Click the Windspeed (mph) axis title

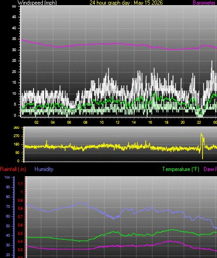37,3
